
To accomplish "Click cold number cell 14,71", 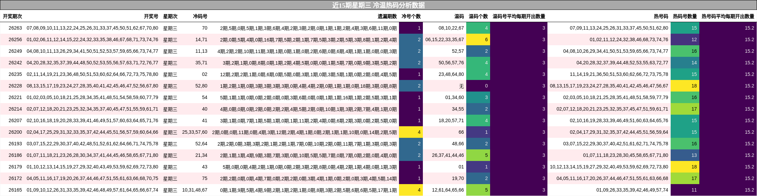I will click(x=201, y=39).
